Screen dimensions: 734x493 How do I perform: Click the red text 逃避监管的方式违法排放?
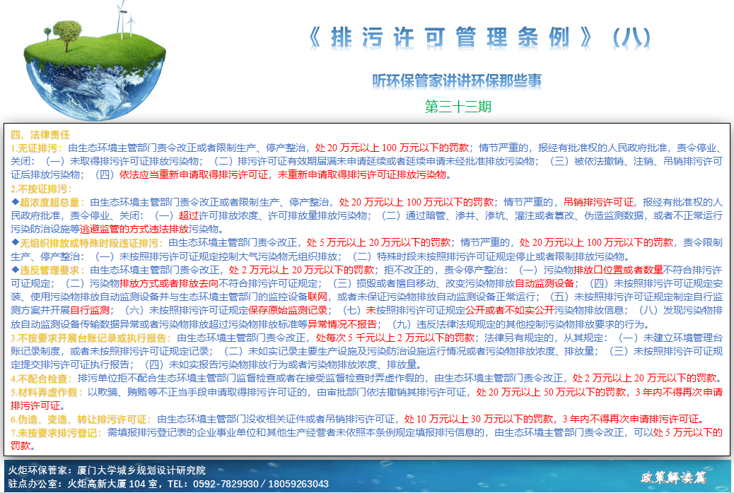point(134,229)
